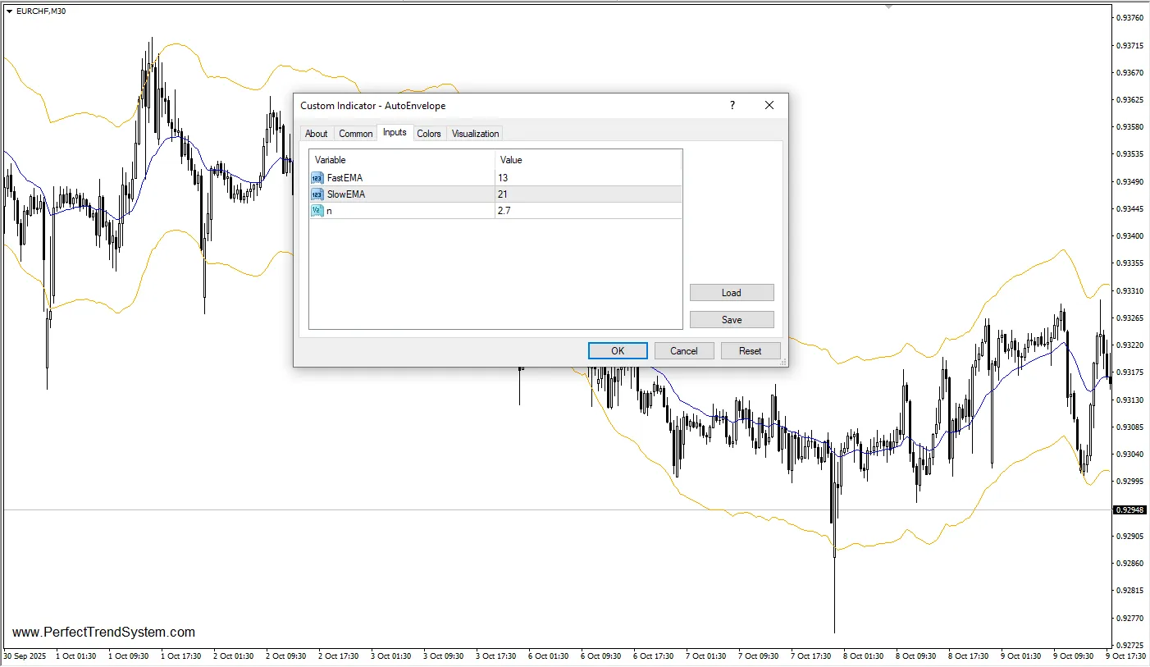
Task: Click the chart shift triangle marker at top
Action: click(888, 7)
